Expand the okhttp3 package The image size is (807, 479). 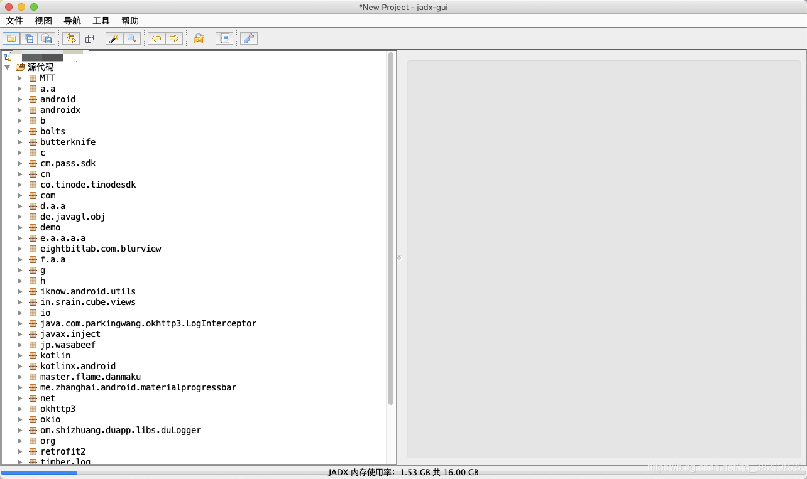click(x=19, y=409)
